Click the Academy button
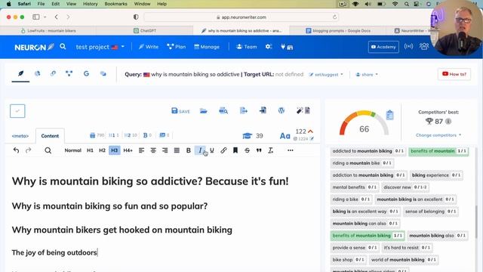Image resolution: width=483 pixels, height=272 pixels. coord(383,47)
